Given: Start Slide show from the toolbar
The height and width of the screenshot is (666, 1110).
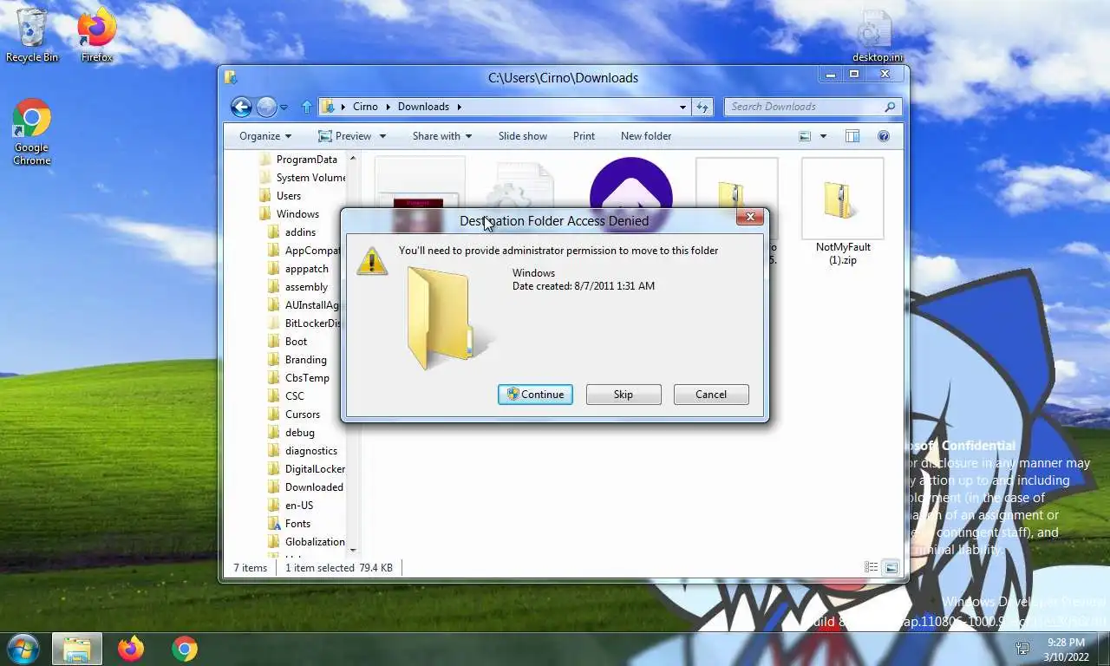Looking at the screenshot, I should (523, 136).
